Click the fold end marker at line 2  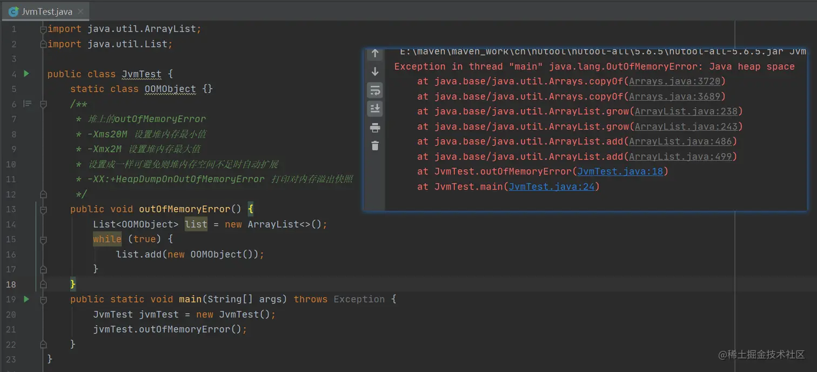click(43, 44)
